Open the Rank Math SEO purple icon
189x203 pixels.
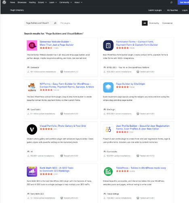(32, 172)
